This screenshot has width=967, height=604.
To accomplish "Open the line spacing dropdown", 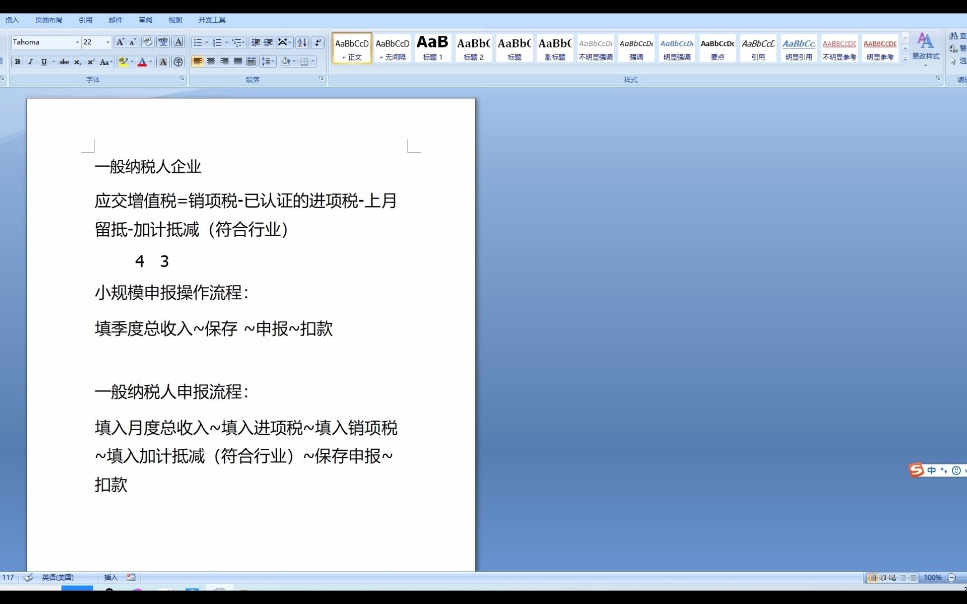I will point(268,62).
